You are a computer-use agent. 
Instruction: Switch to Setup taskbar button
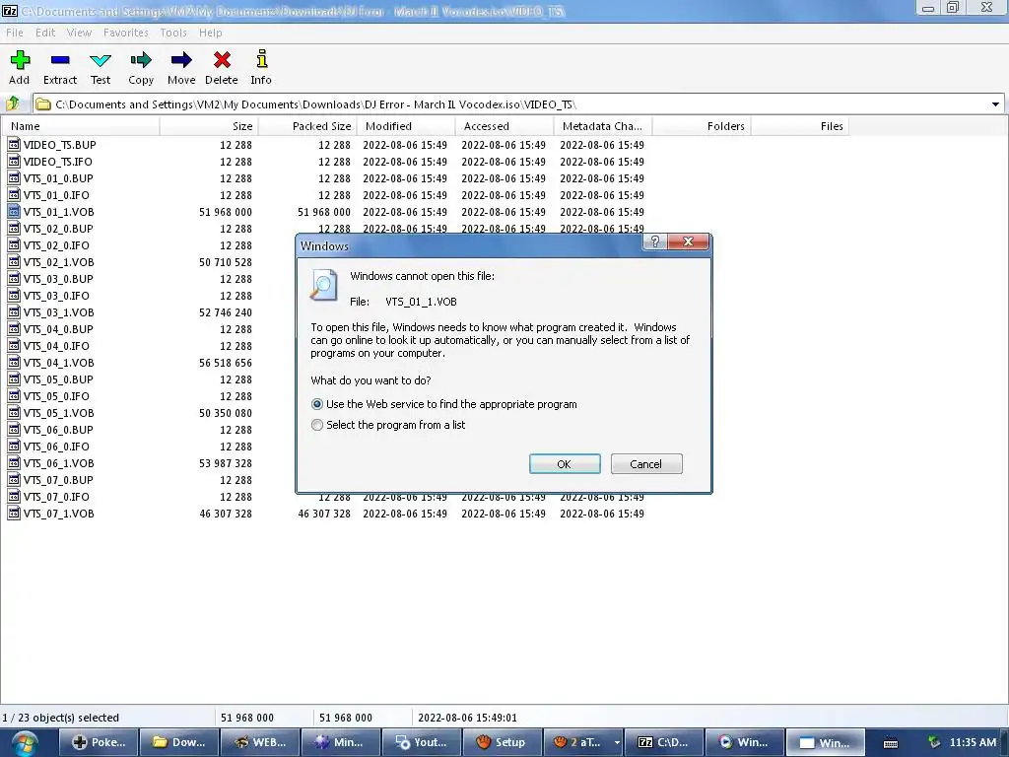tap(502, 742)
